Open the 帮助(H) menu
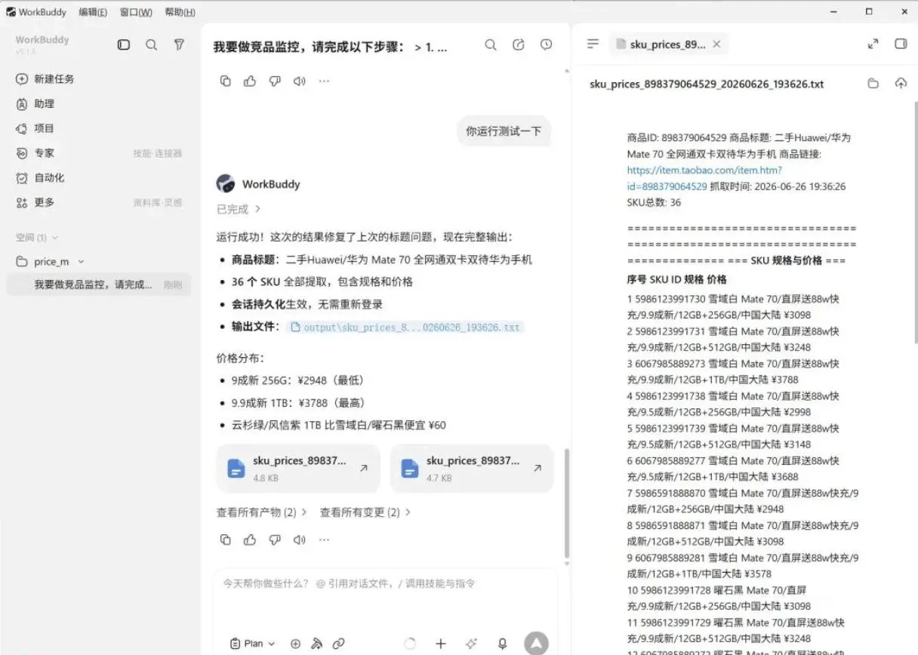The image size is (918, 655). click(x=180, y=12)
